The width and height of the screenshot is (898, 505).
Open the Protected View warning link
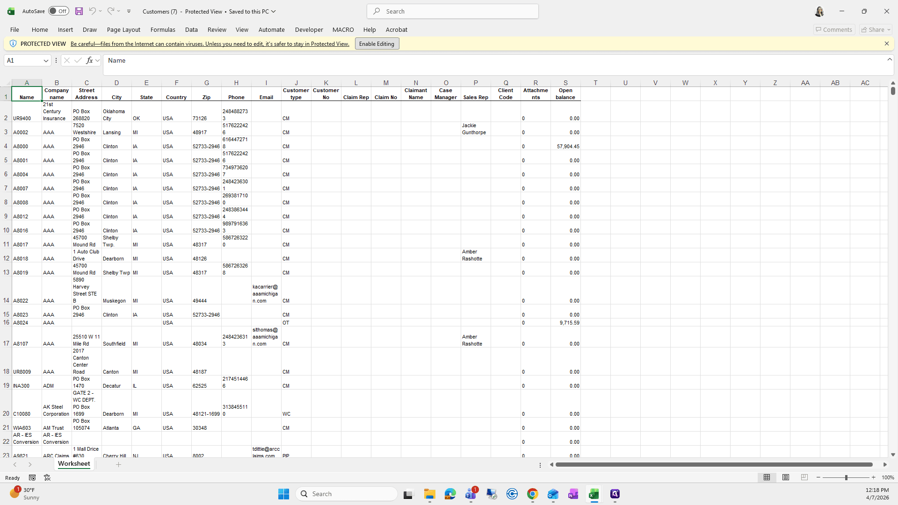tap(210, 44)
